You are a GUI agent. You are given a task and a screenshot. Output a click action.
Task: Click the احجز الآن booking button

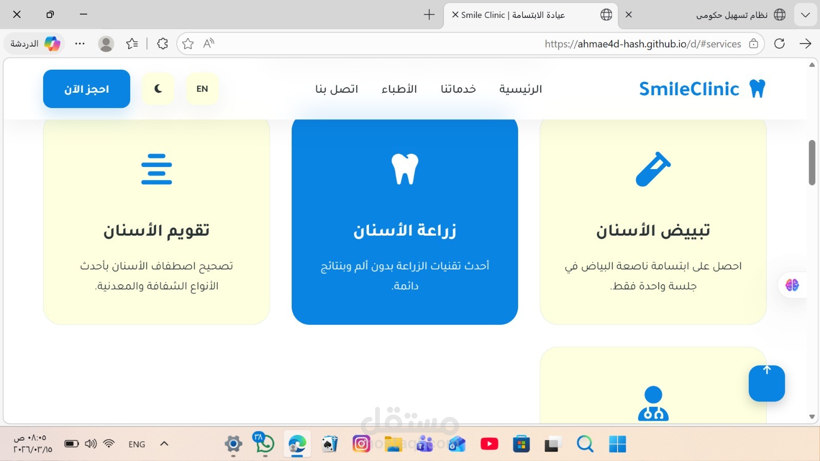[87, 89]
